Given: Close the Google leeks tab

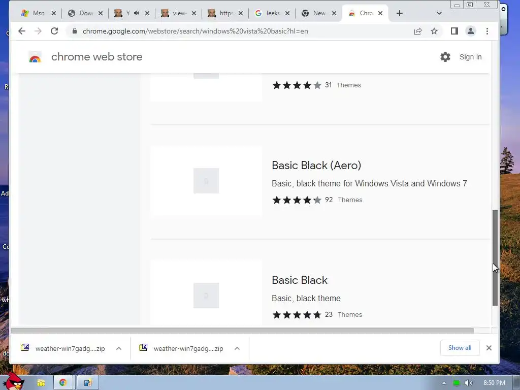Looking at the screenshot, I should point(287,13).
